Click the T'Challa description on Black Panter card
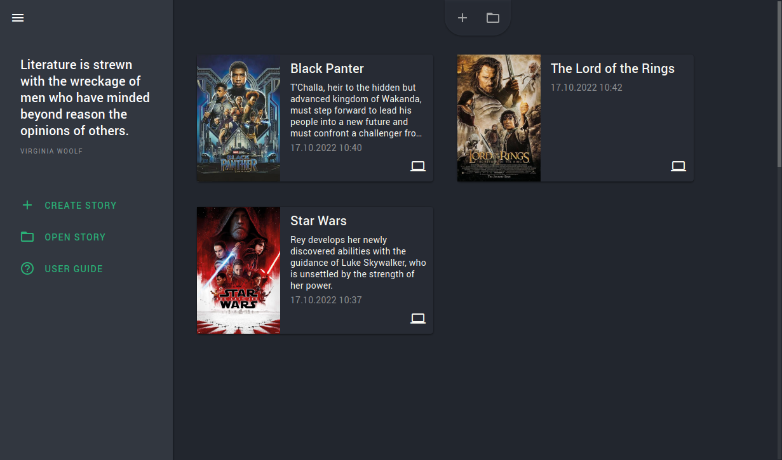 coord(358,110)
